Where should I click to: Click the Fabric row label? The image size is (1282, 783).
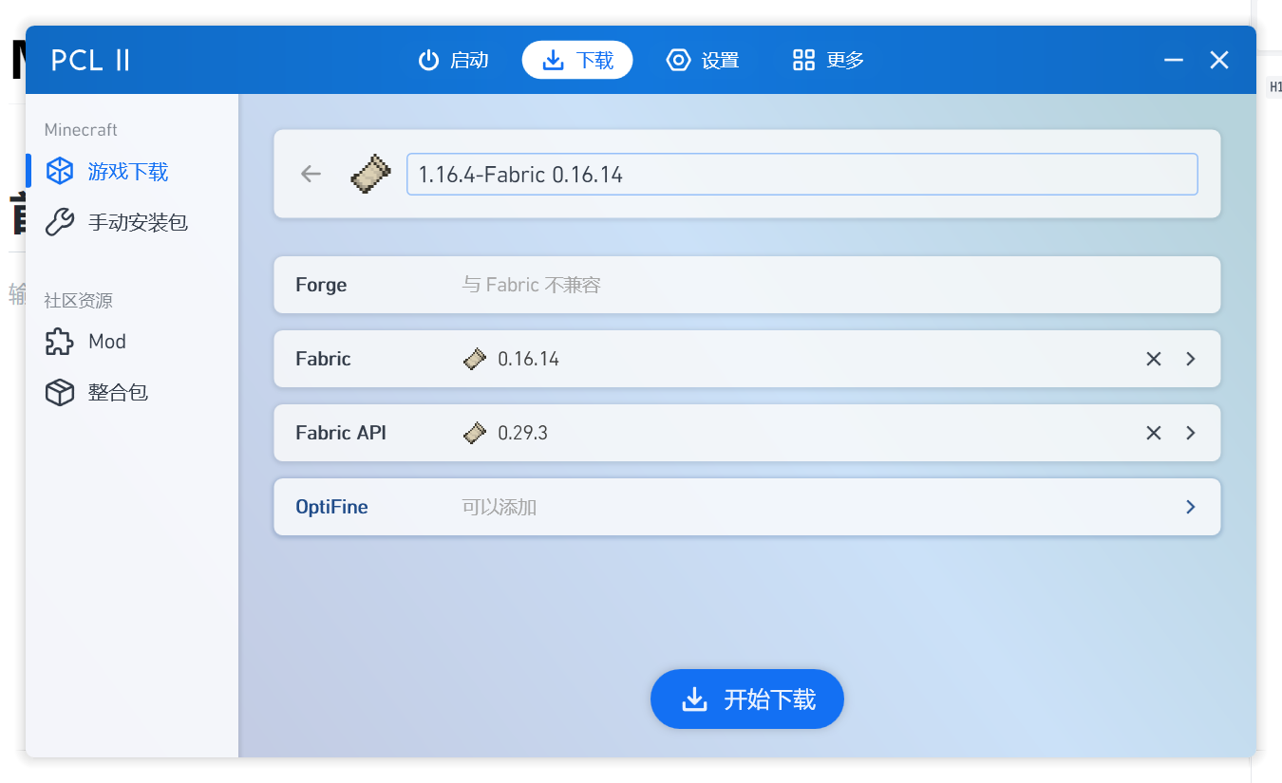coord(323,359)
